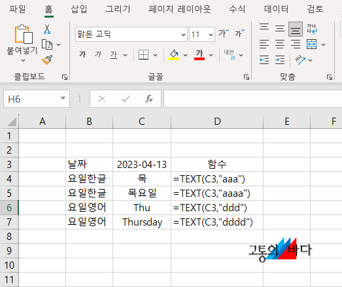Expand the phonetic guide options arrow
Viewport: 342px width, 287px height.
(x=241, y=55)
